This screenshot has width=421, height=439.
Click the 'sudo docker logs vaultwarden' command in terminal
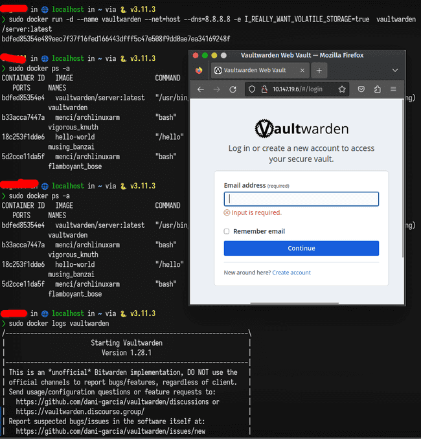point(59,323)
